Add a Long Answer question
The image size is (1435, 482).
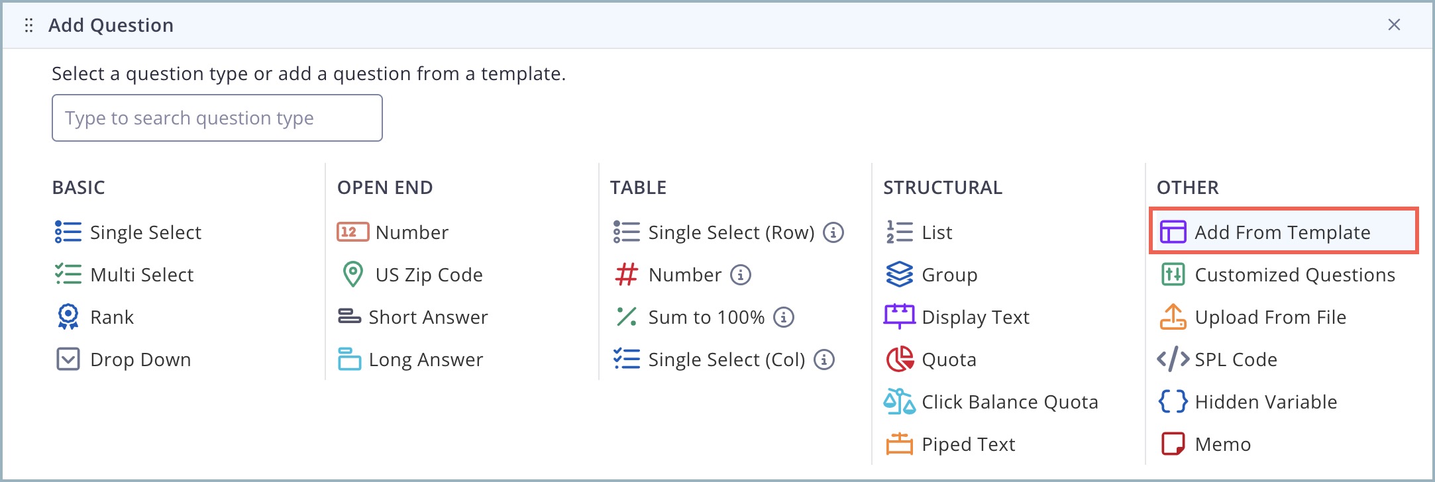pyautogui.click(x=425, y=360)
